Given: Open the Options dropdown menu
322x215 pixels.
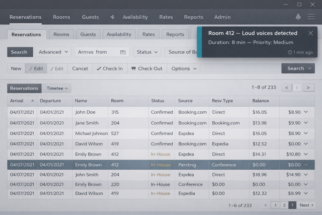Looking at the screenshot, I should pos(184,69).
